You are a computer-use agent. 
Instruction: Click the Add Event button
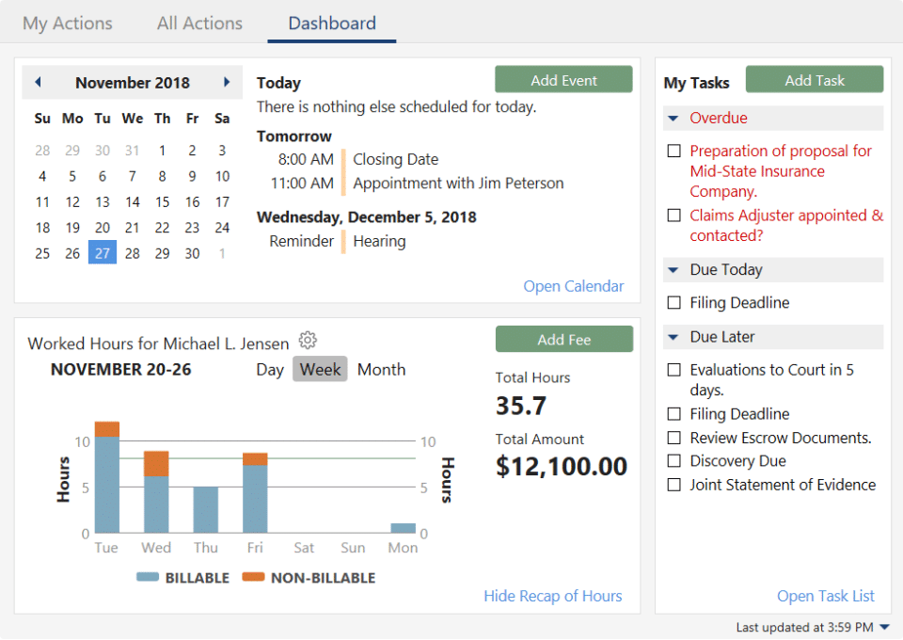coord(563,79)
